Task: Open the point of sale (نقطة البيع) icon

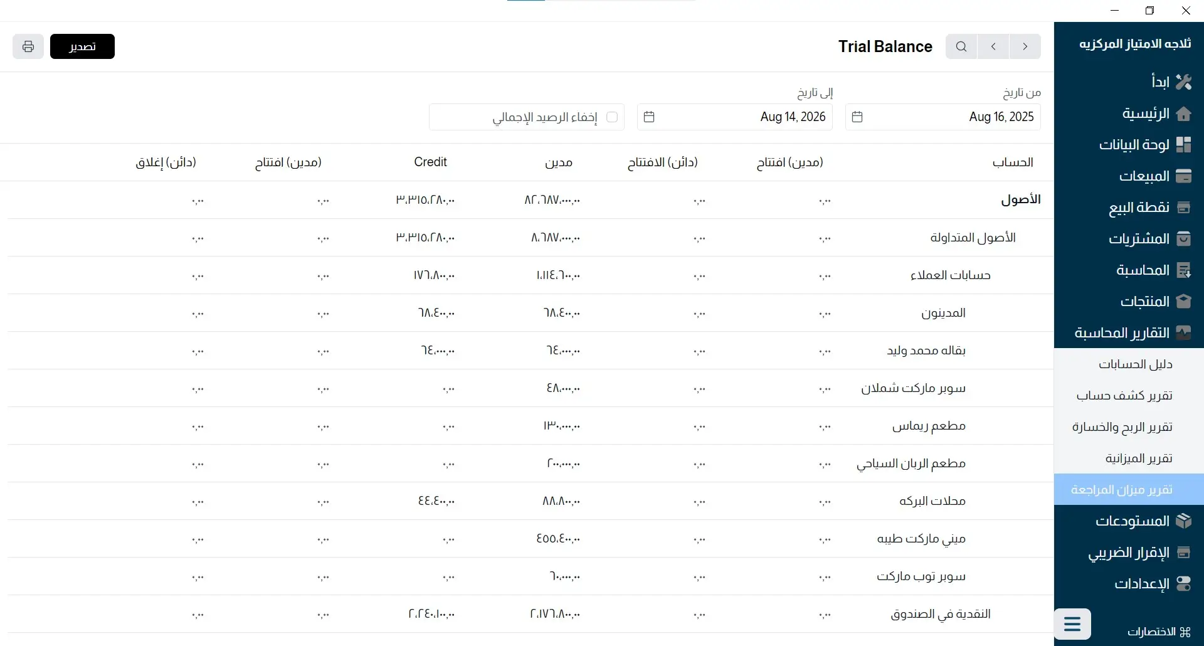Action: tap(1183, 208)
